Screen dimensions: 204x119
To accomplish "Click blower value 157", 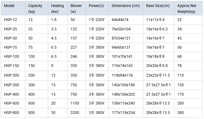I will tap(74, 38).
